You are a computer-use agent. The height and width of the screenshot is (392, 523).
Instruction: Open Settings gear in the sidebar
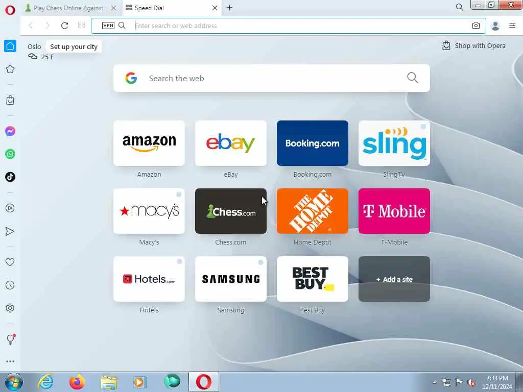coord(10,308)
